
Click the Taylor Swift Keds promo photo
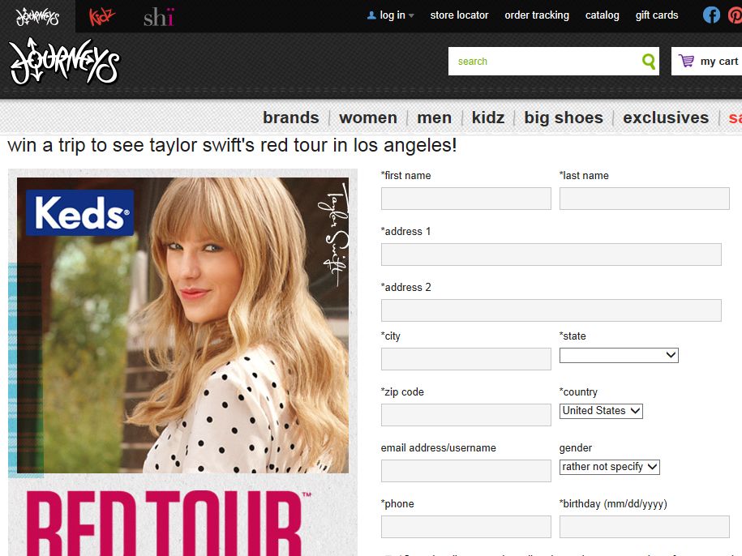(x=182, y=325)
